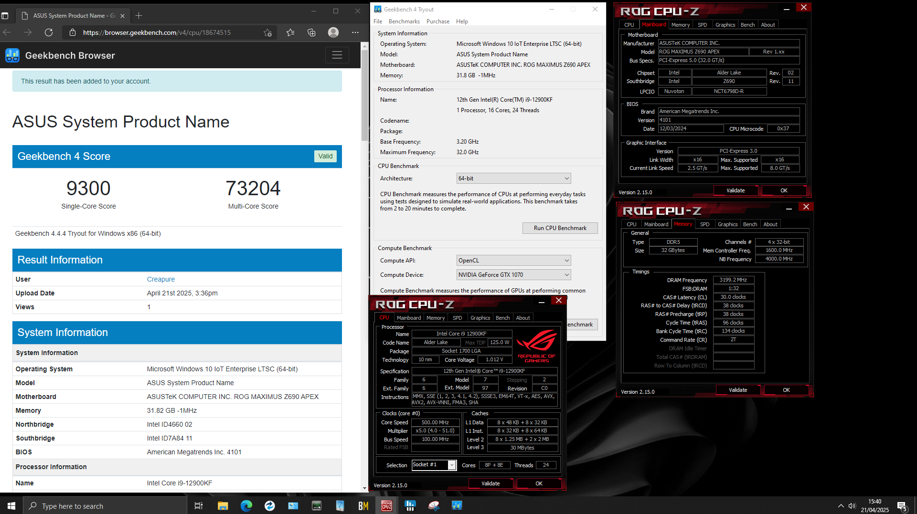Select the SPD tab in the bottom CPU-Z window
This screenshot has width=917, height=514.
click(x=458, y=318)
